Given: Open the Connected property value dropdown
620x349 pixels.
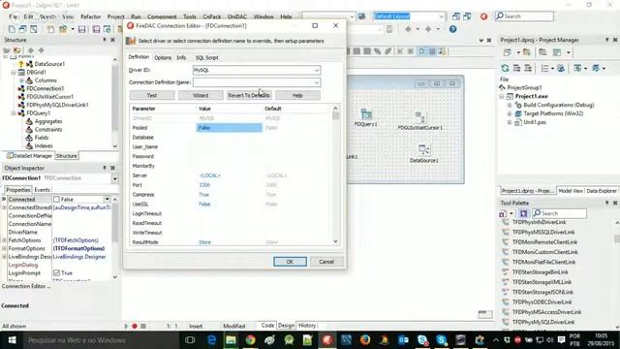Looking at the screenshot, I should click(x=107, y=200).
